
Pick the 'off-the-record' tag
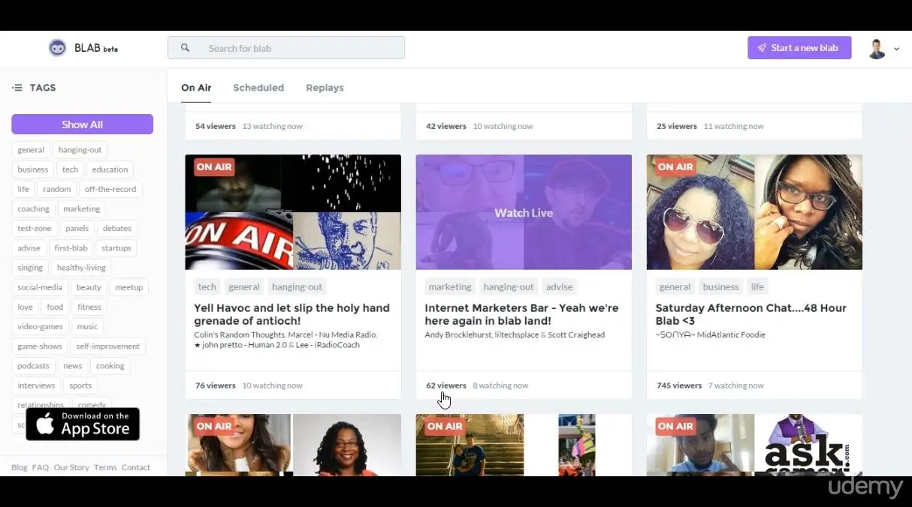110,189
